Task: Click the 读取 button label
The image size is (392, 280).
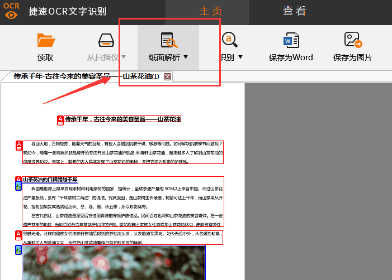Action: click(x=45, y=57)
